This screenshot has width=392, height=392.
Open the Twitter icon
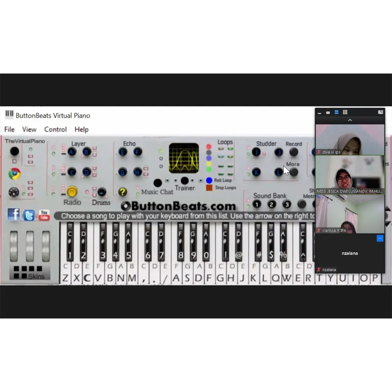29,215
